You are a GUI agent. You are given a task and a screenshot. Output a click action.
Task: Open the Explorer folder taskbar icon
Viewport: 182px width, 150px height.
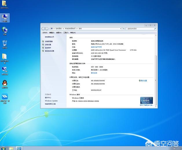[11, 148]
